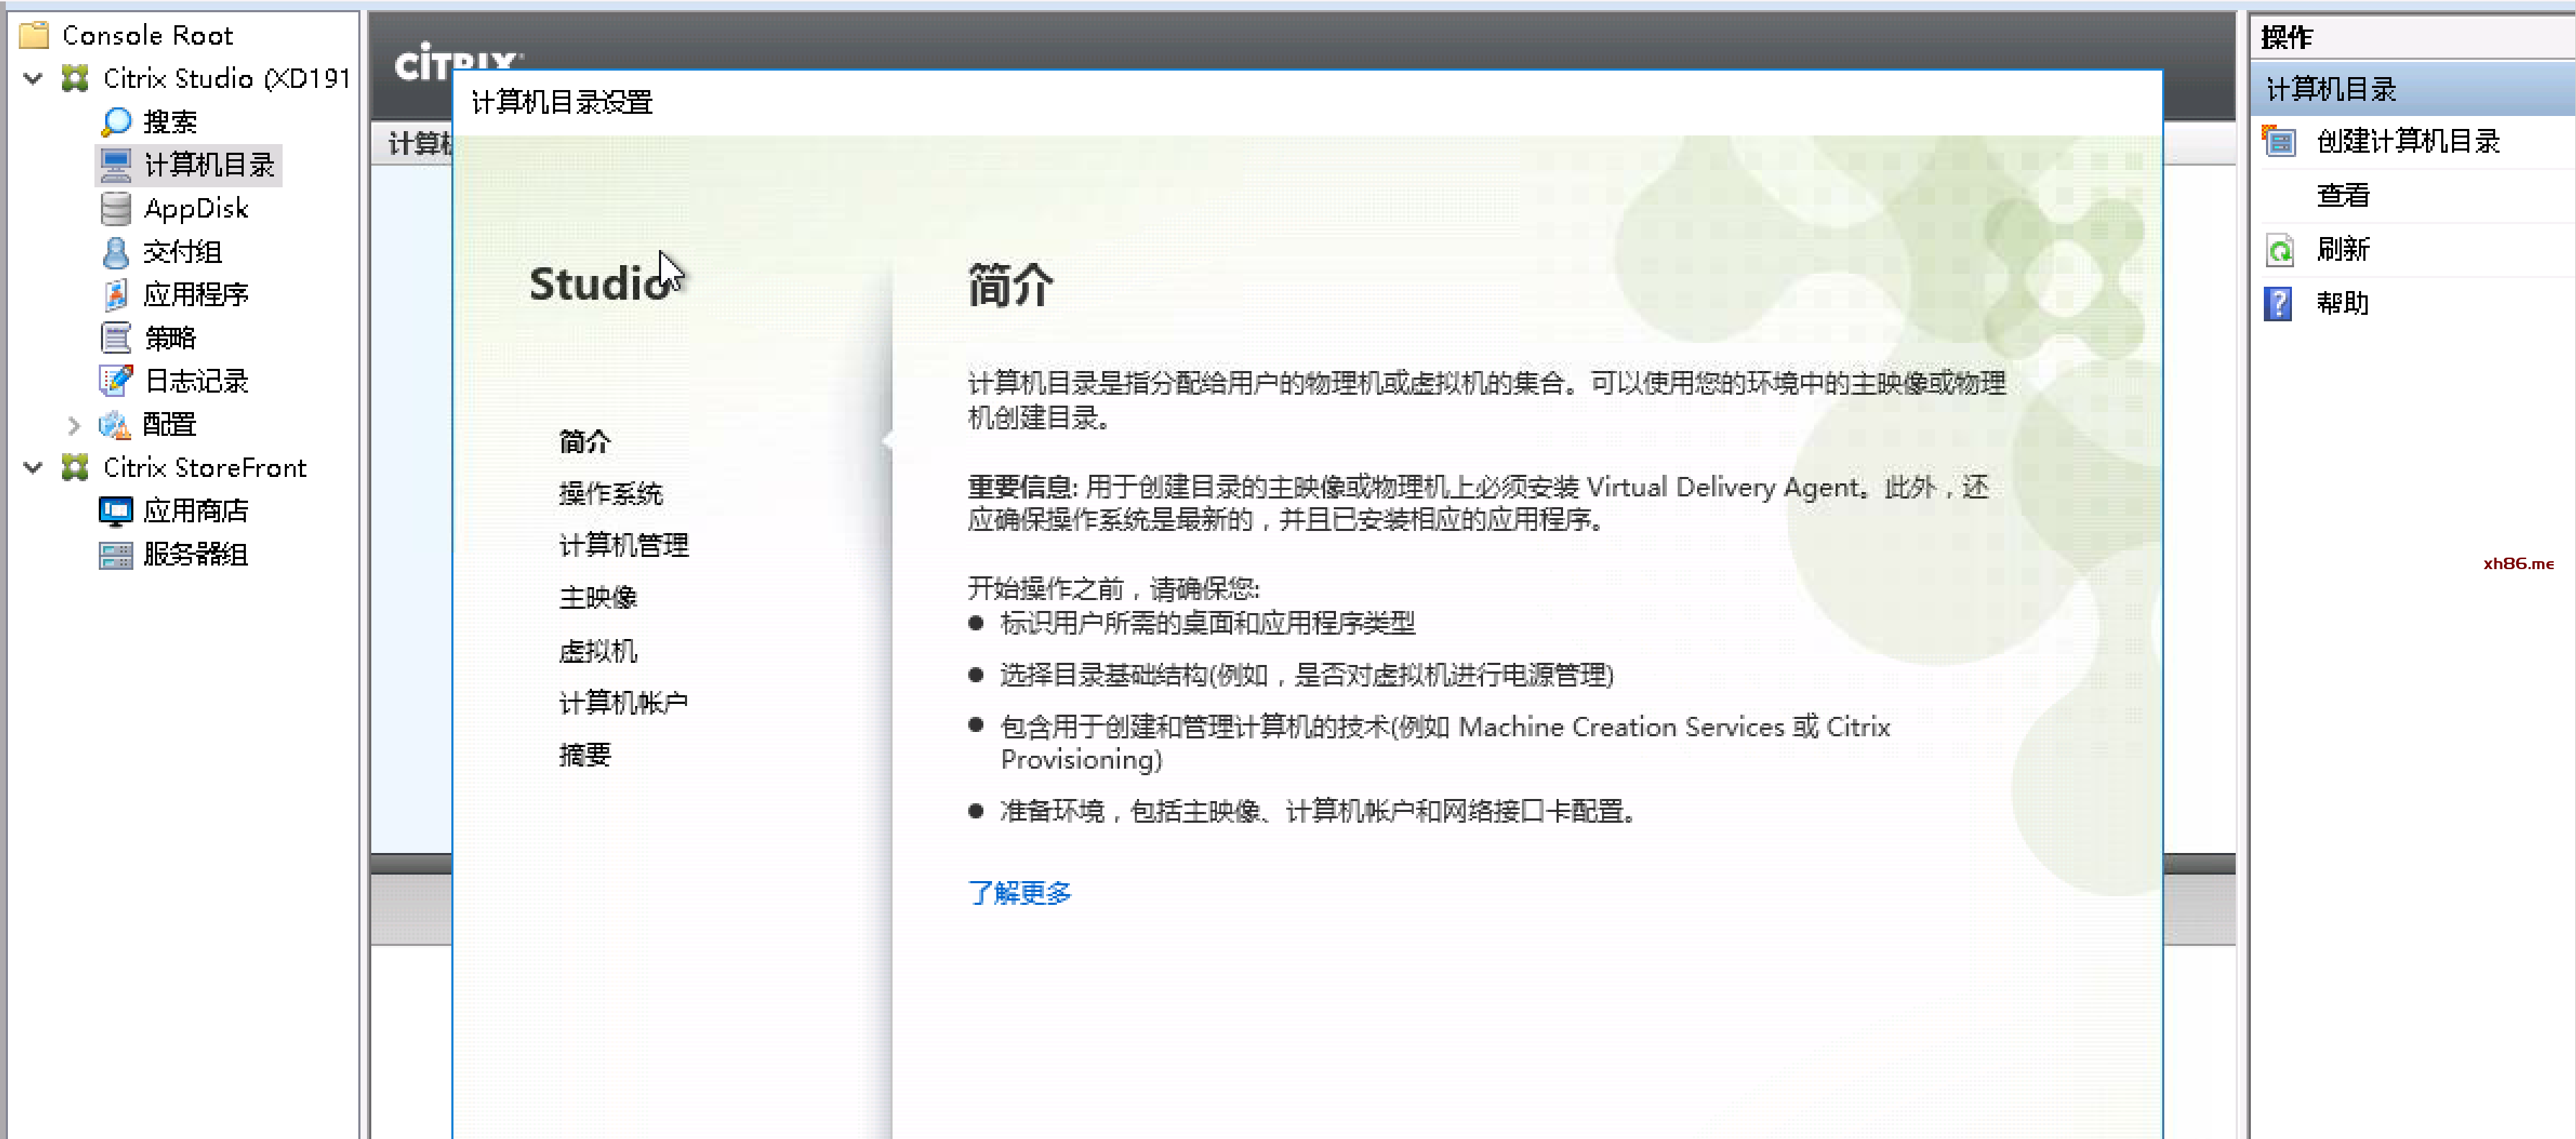The image size is (2576, 1139).
Task: Select machine catalogs (计算机目录) tree item
Action: (208, 165)
